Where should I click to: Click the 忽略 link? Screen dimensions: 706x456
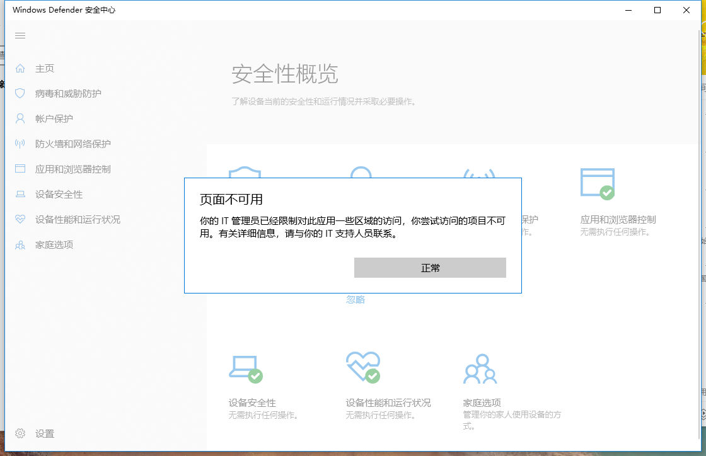(356, 299)
